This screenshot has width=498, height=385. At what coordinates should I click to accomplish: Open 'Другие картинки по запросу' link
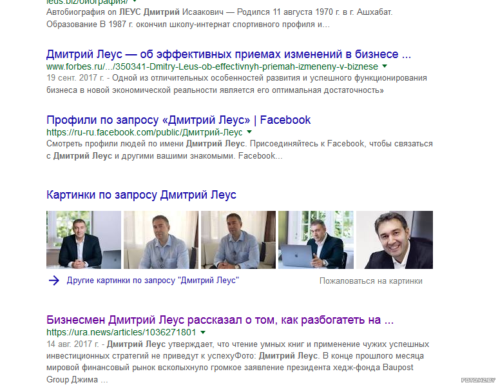pyautogui.click(x=153, y=281)
